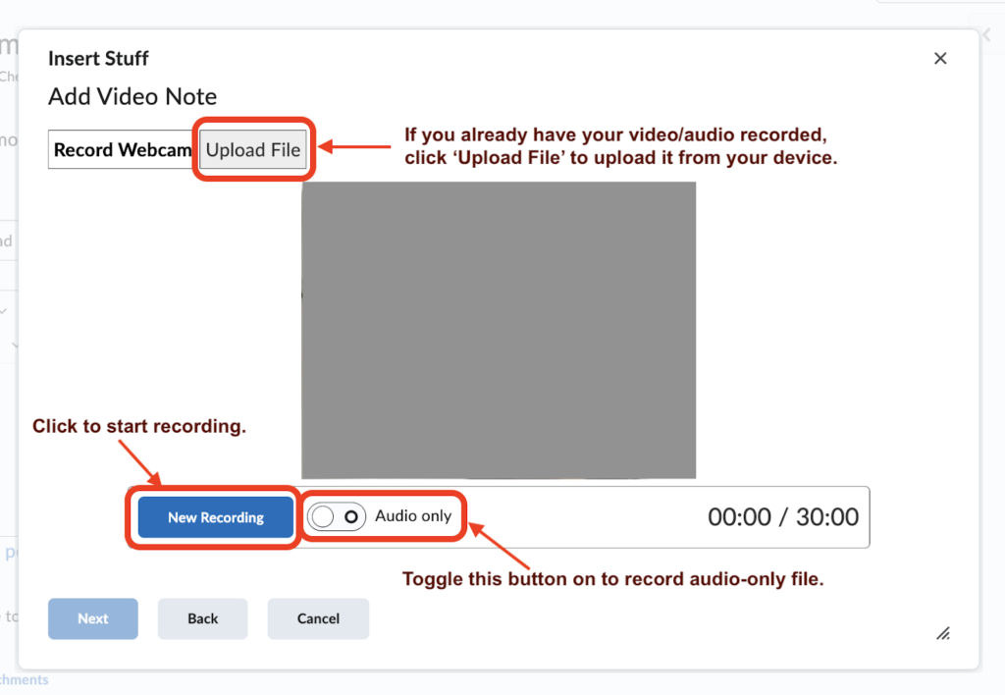The height and width of the screenshot is (695, 1005).
Task: Cancel adding the video note
Action: point(318,618)
